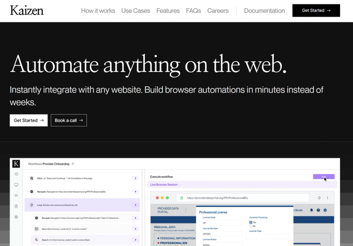Click the Workflows breadcrumb
The height and width of the screenshot is (246, 353).
tap(35, 164)
